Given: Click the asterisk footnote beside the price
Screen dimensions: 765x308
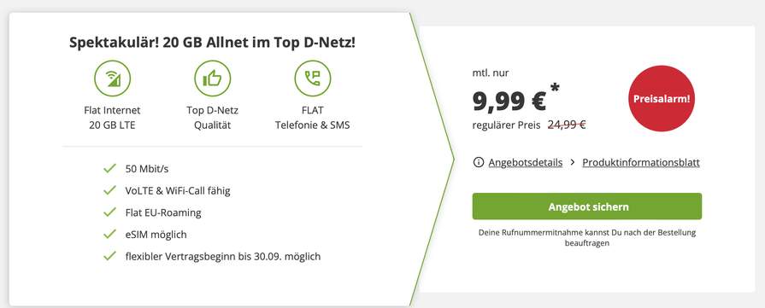Looking at the screenshot, I should (x=555, y=89).
